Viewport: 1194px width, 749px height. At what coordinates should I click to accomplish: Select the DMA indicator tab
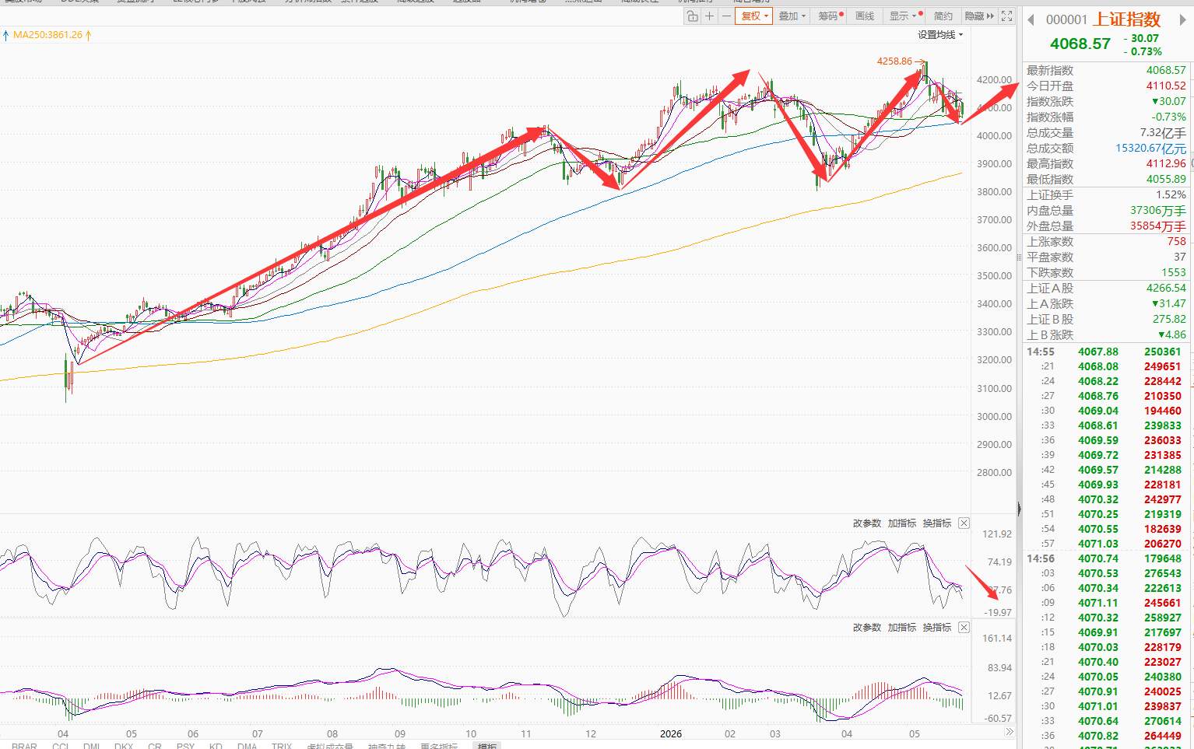click(x=248, y=746)
